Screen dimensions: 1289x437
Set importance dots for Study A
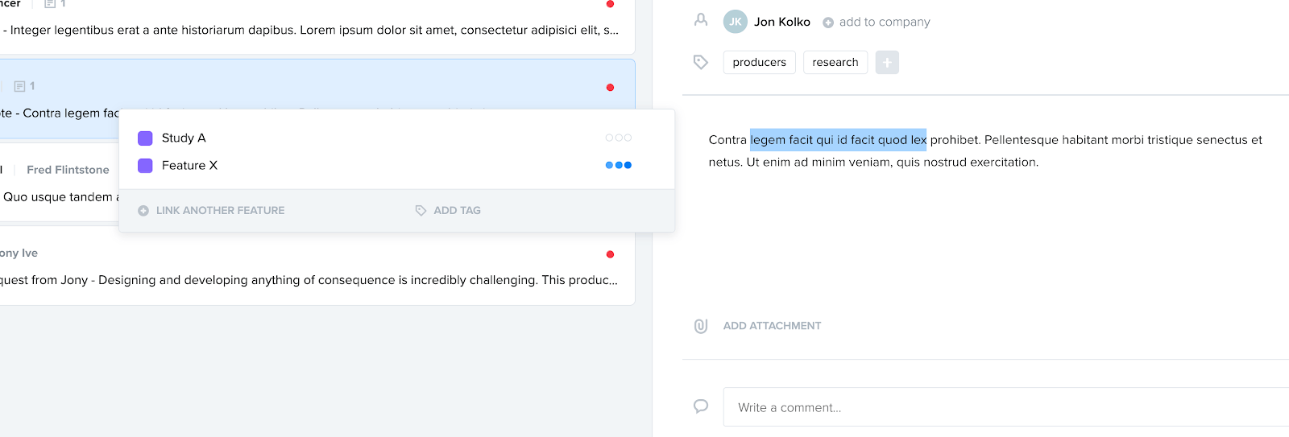pos(618,138)
